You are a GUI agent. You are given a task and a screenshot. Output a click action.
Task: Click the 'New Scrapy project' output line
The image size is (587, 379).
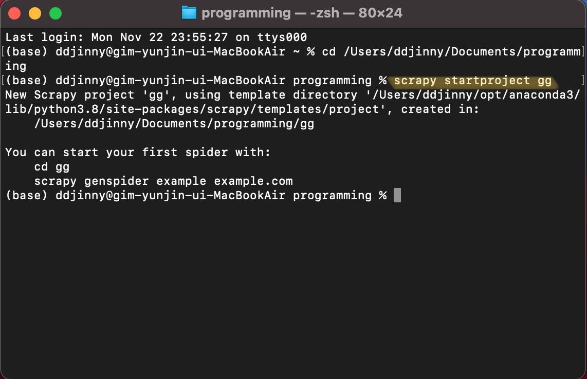click(292, 94)
